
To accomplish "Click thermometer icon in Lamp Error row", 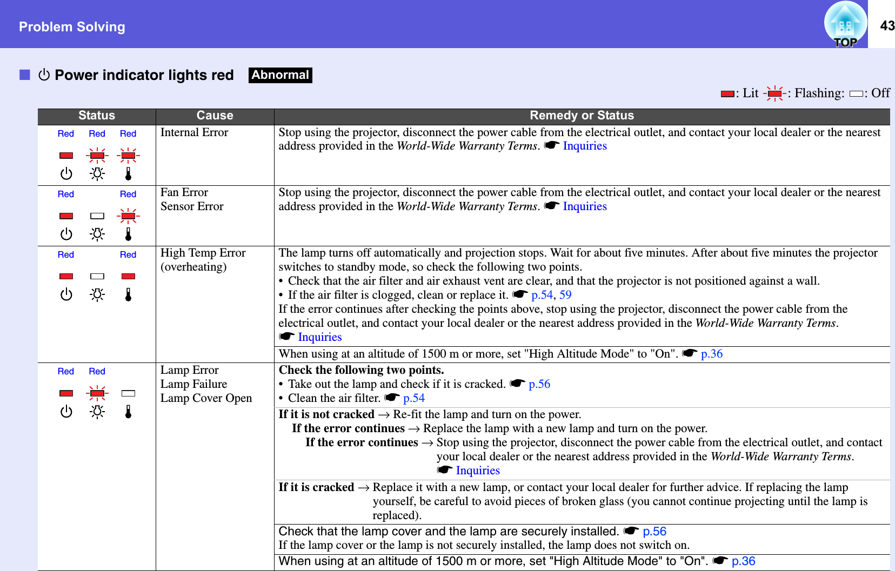I will pyautogui.click(x=128, y=412).
